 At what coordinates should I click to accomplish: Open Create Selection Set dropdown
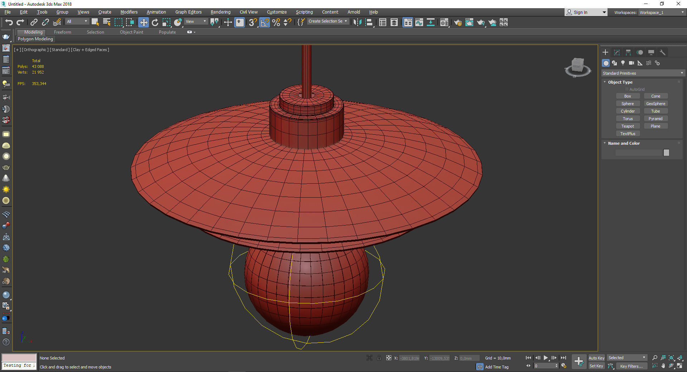pos(328,21)
